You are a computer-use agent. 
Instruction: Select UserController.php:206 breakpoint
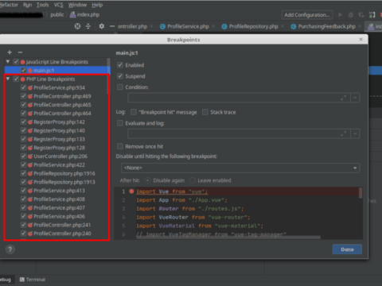[60, 157]
